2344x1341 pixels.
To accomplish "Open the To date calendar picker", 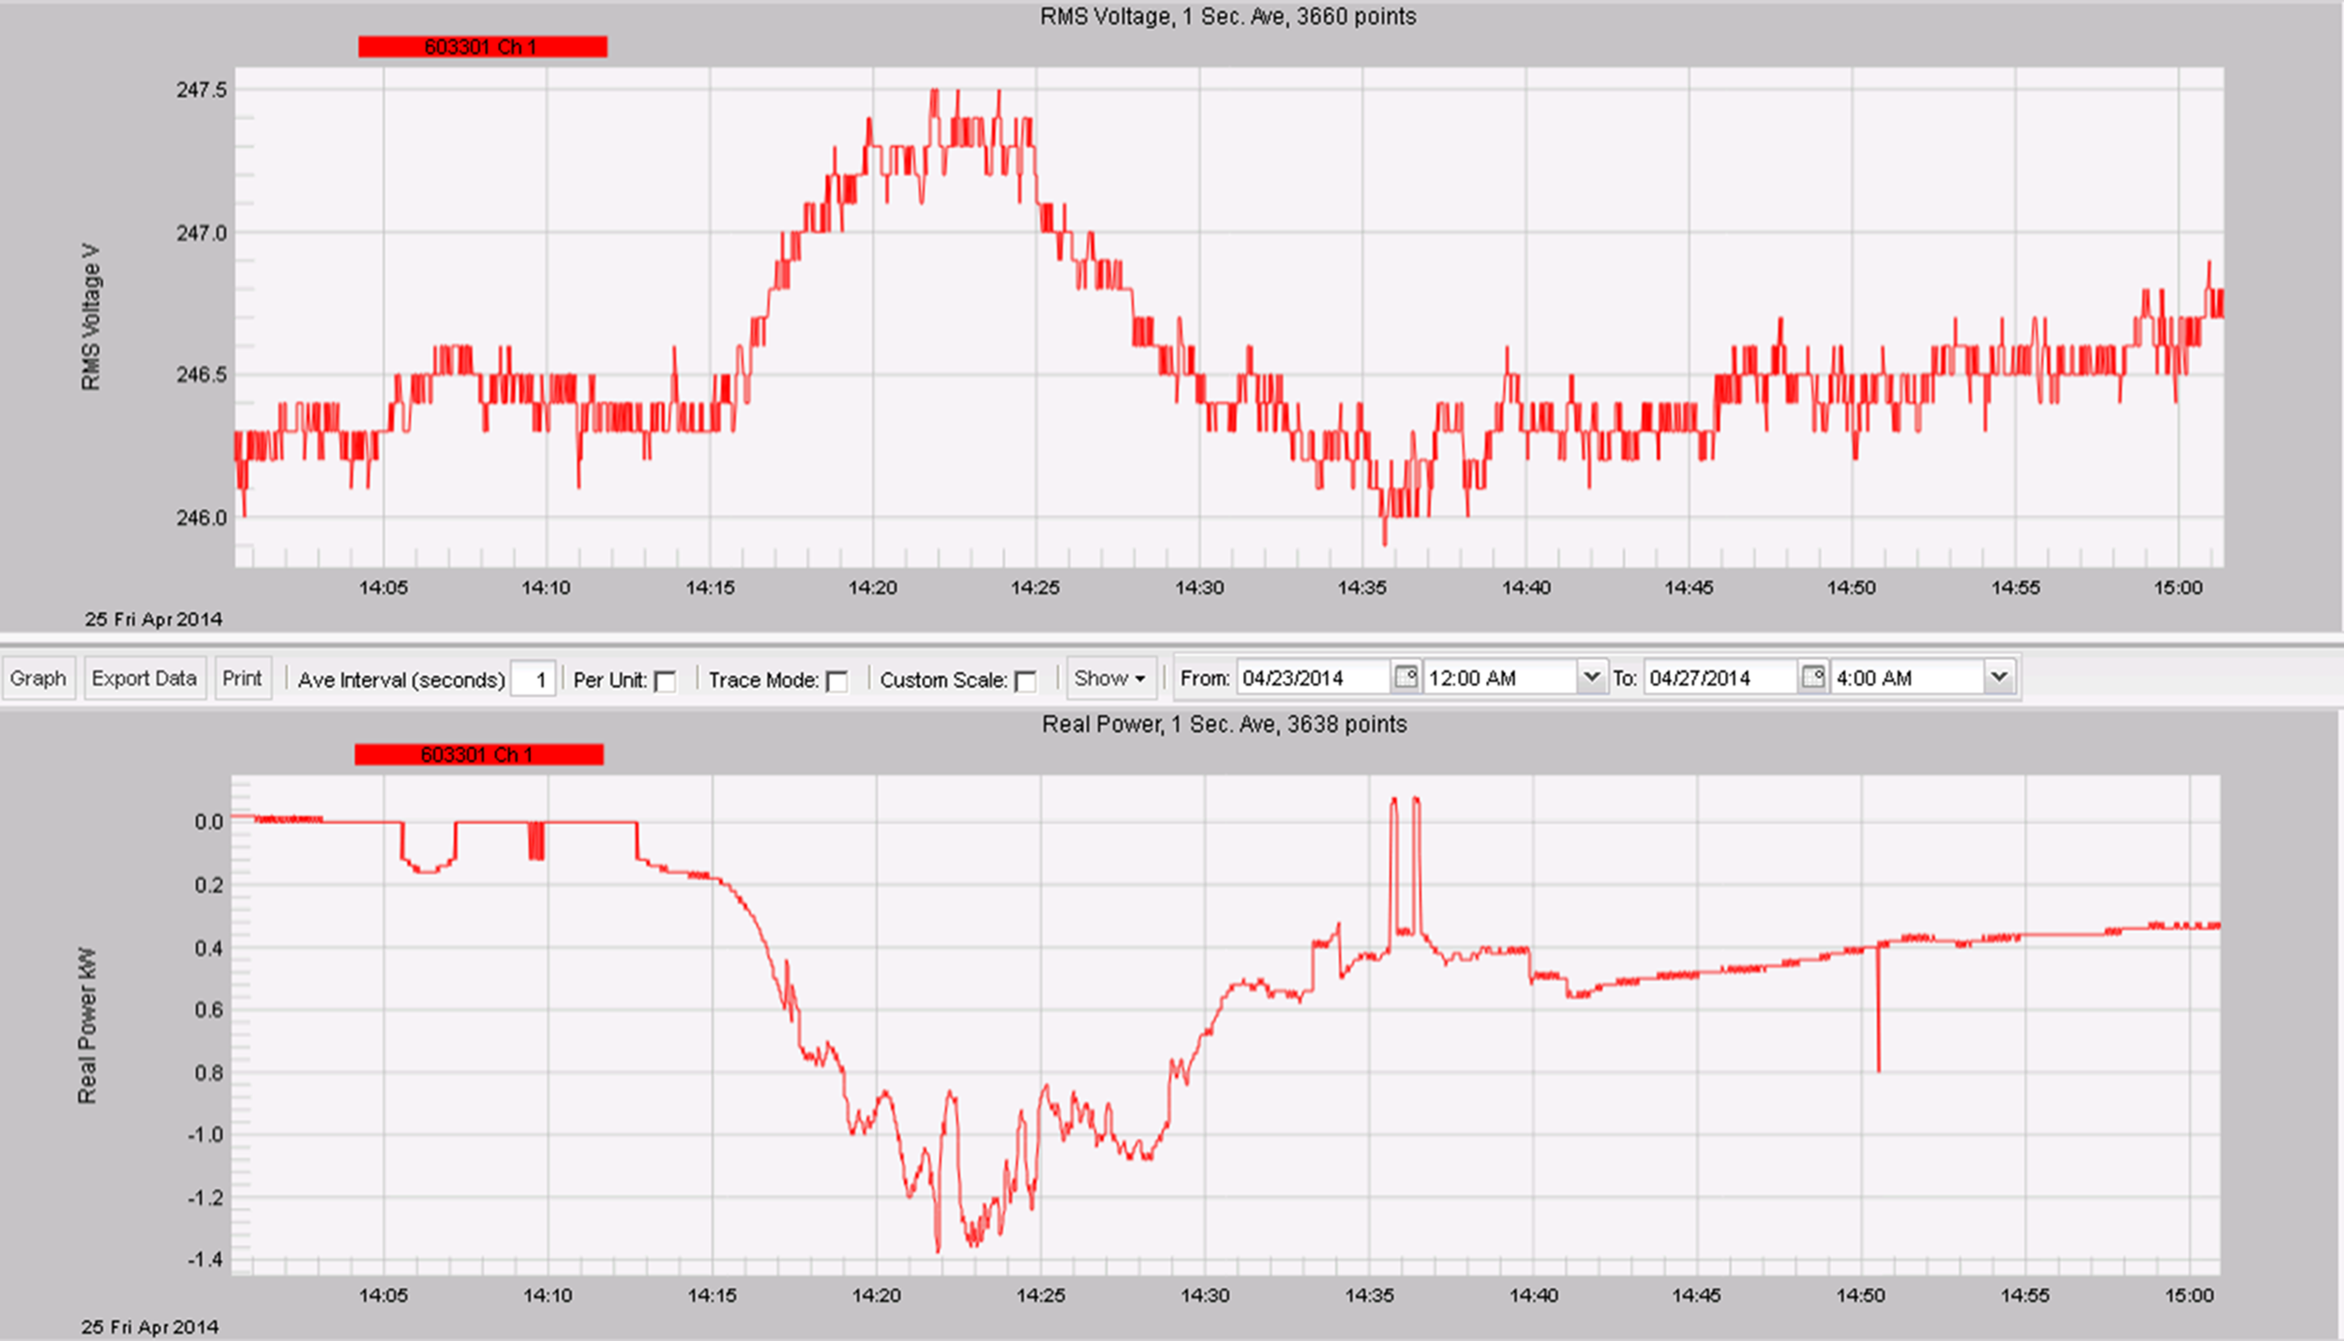I will pos(1814,677).
